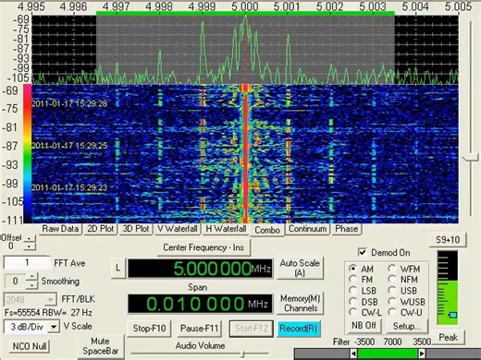Select FM demodulation mode

point(353,279)
